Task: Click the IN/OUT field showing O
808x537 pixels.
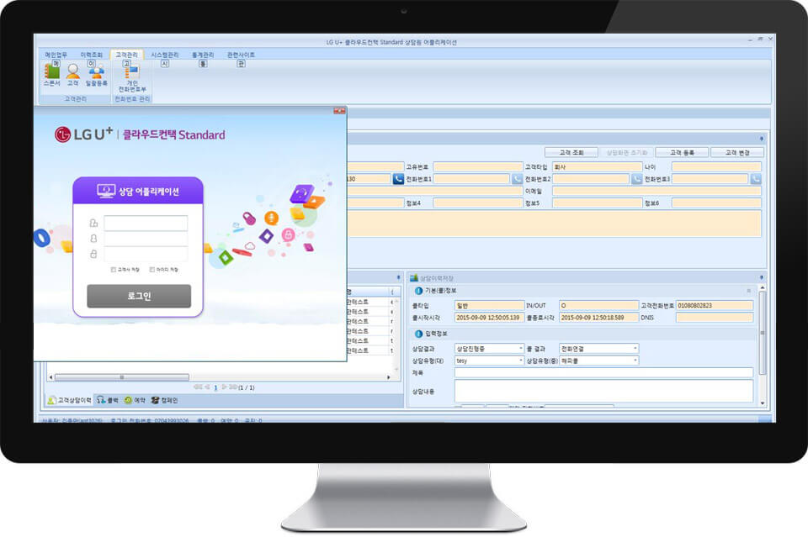Action: (x=598, y=306)
